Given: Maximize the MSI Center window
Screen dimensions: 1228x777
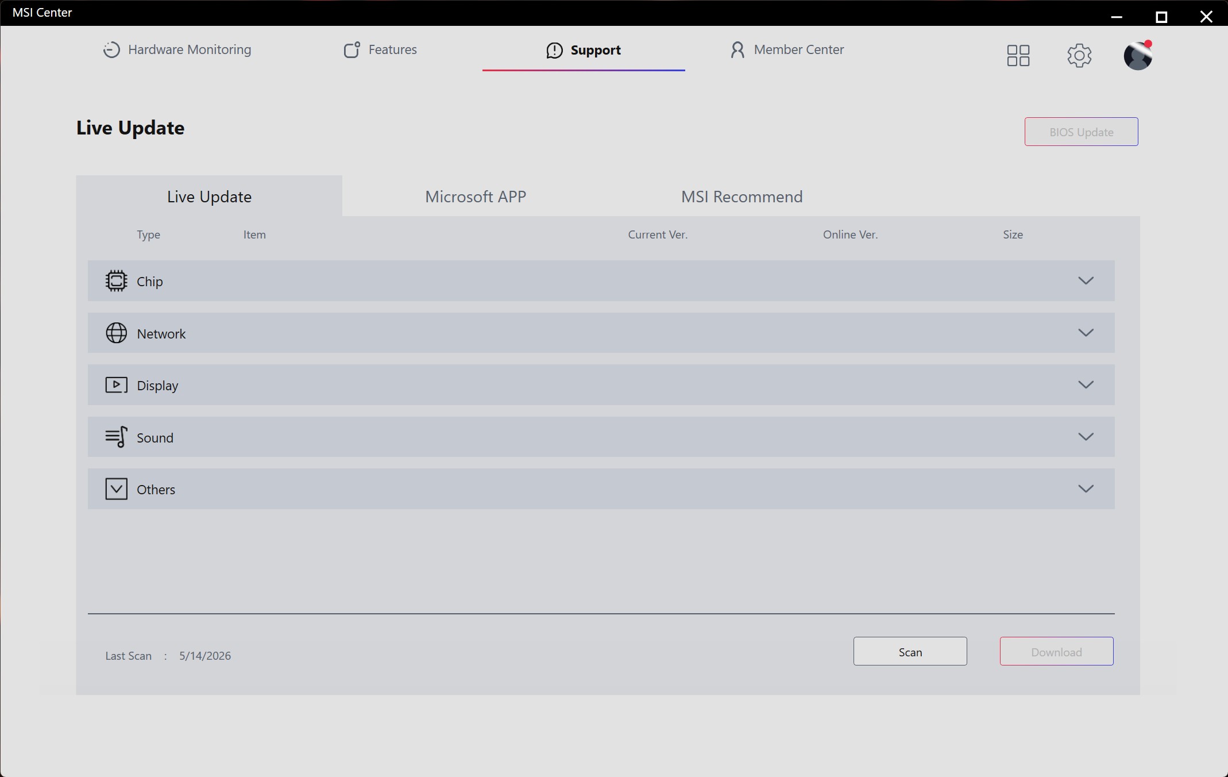Looking at the screenshot, I should pyautogui.click(x=1161, y=17).
